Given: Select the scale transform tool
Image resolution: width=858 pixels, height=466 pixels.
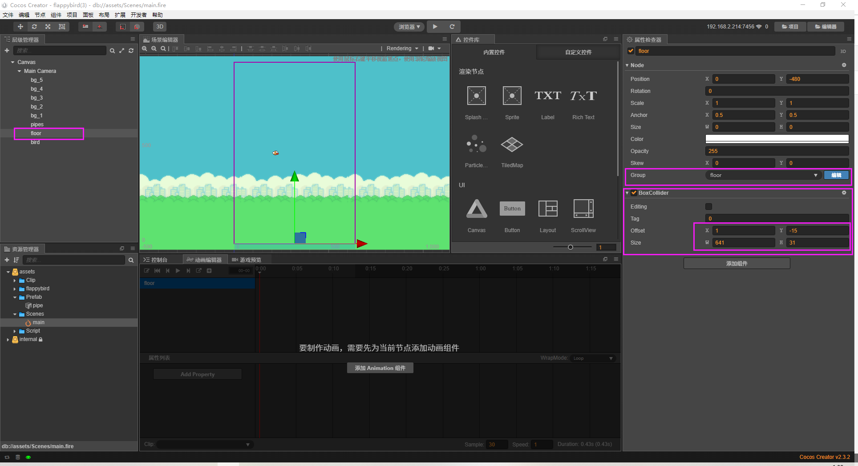Looking at the screenshot, I should (x=48, y=27).
